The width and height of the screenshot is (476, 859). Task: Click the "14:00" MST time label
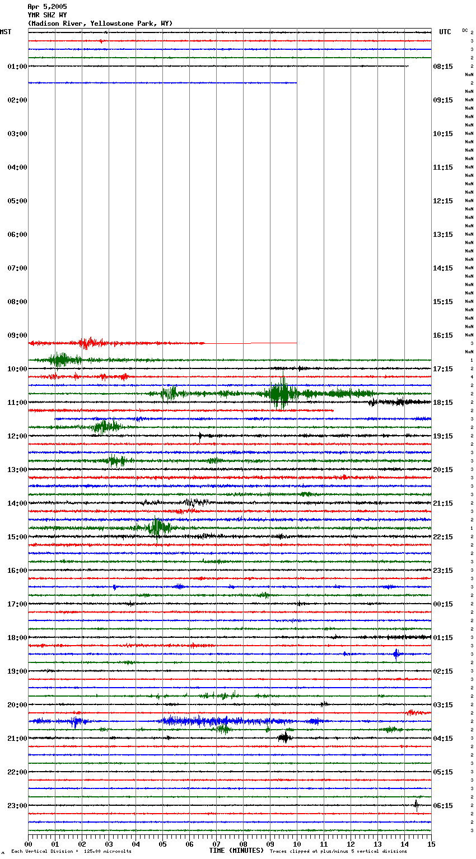[17, 503]
